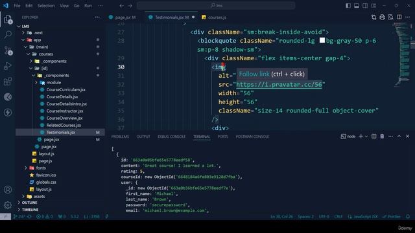Click the UTF-8 encoding status item

click(x=324, y=217)
